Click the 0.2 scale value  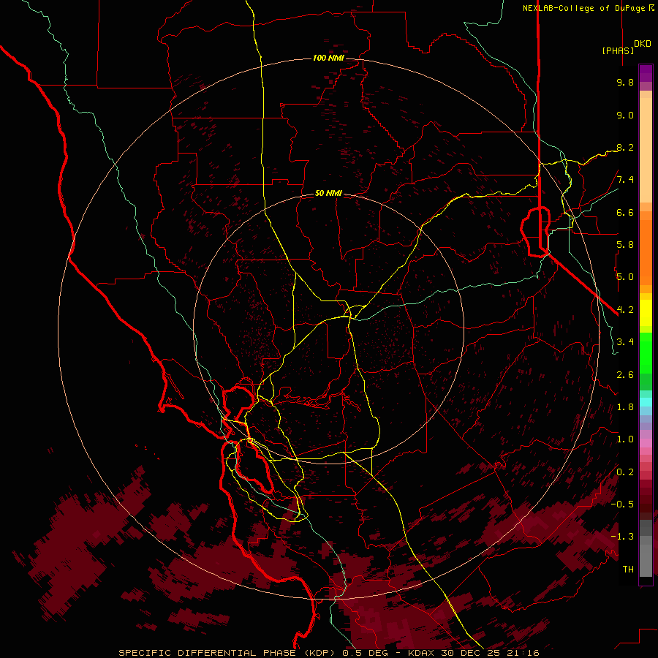(x=625, y=472)
